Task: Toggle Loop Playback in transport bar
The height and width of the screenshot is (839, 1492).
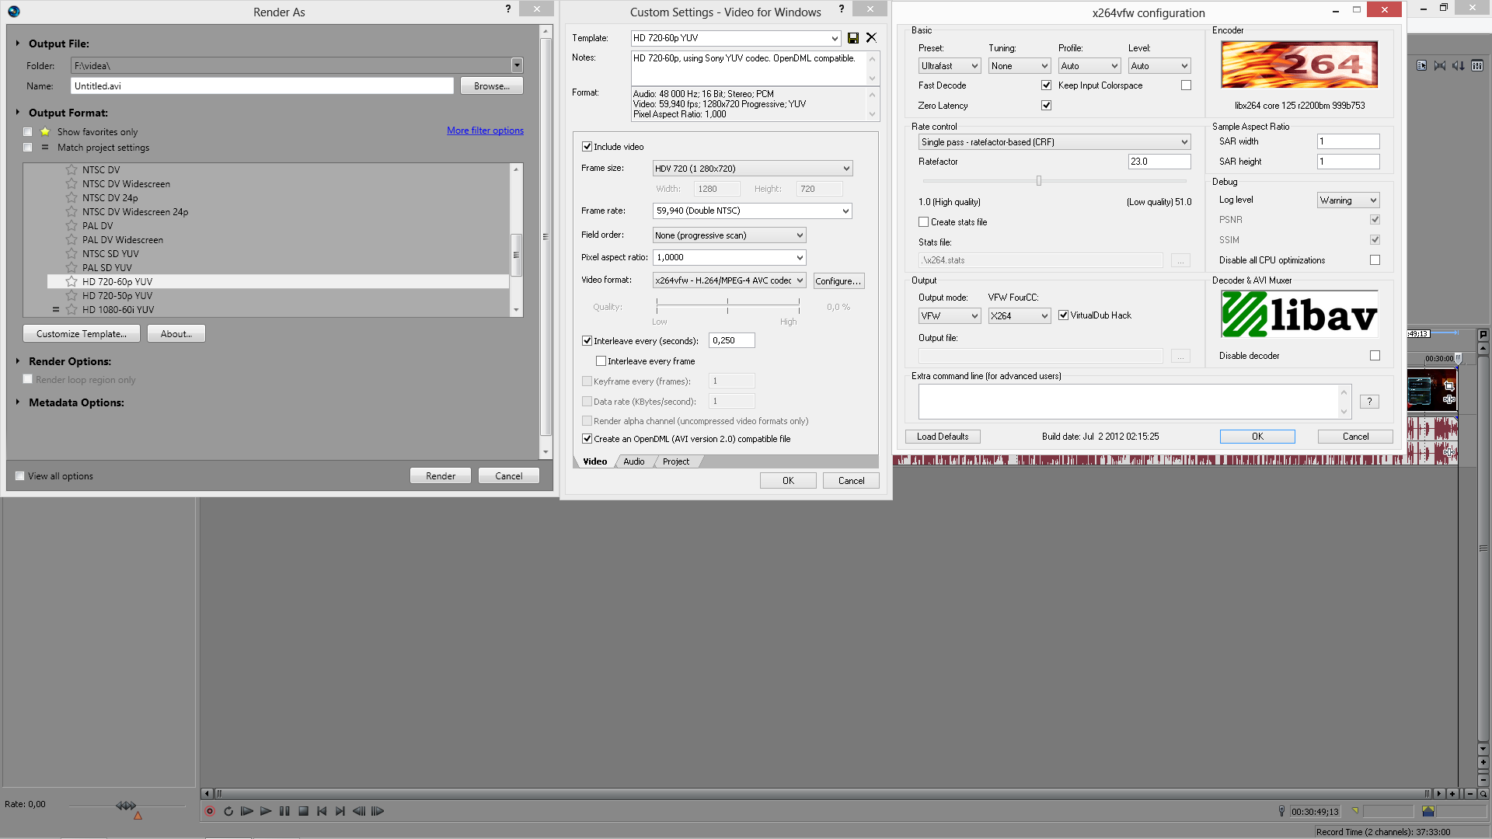Action: point(228,811)
